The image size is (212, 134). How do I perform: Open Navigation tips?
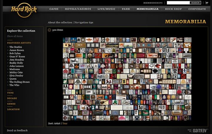pyautogui.click(x=84, y=22)
